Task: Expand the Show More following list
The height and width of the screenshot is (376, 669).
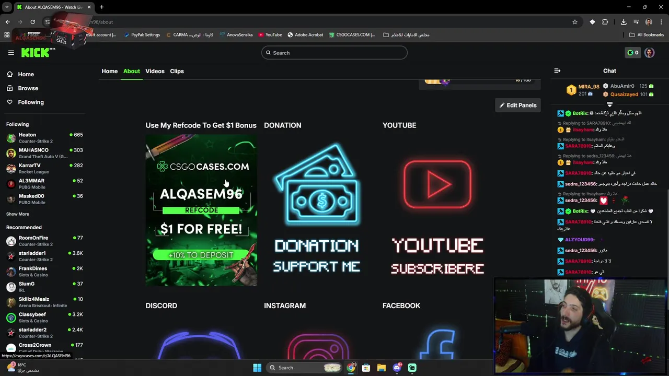Action: point(18,214)
